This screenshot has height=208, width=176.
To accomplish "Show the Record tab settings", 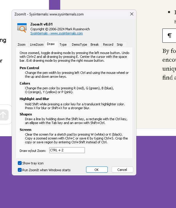I will 108,45.
